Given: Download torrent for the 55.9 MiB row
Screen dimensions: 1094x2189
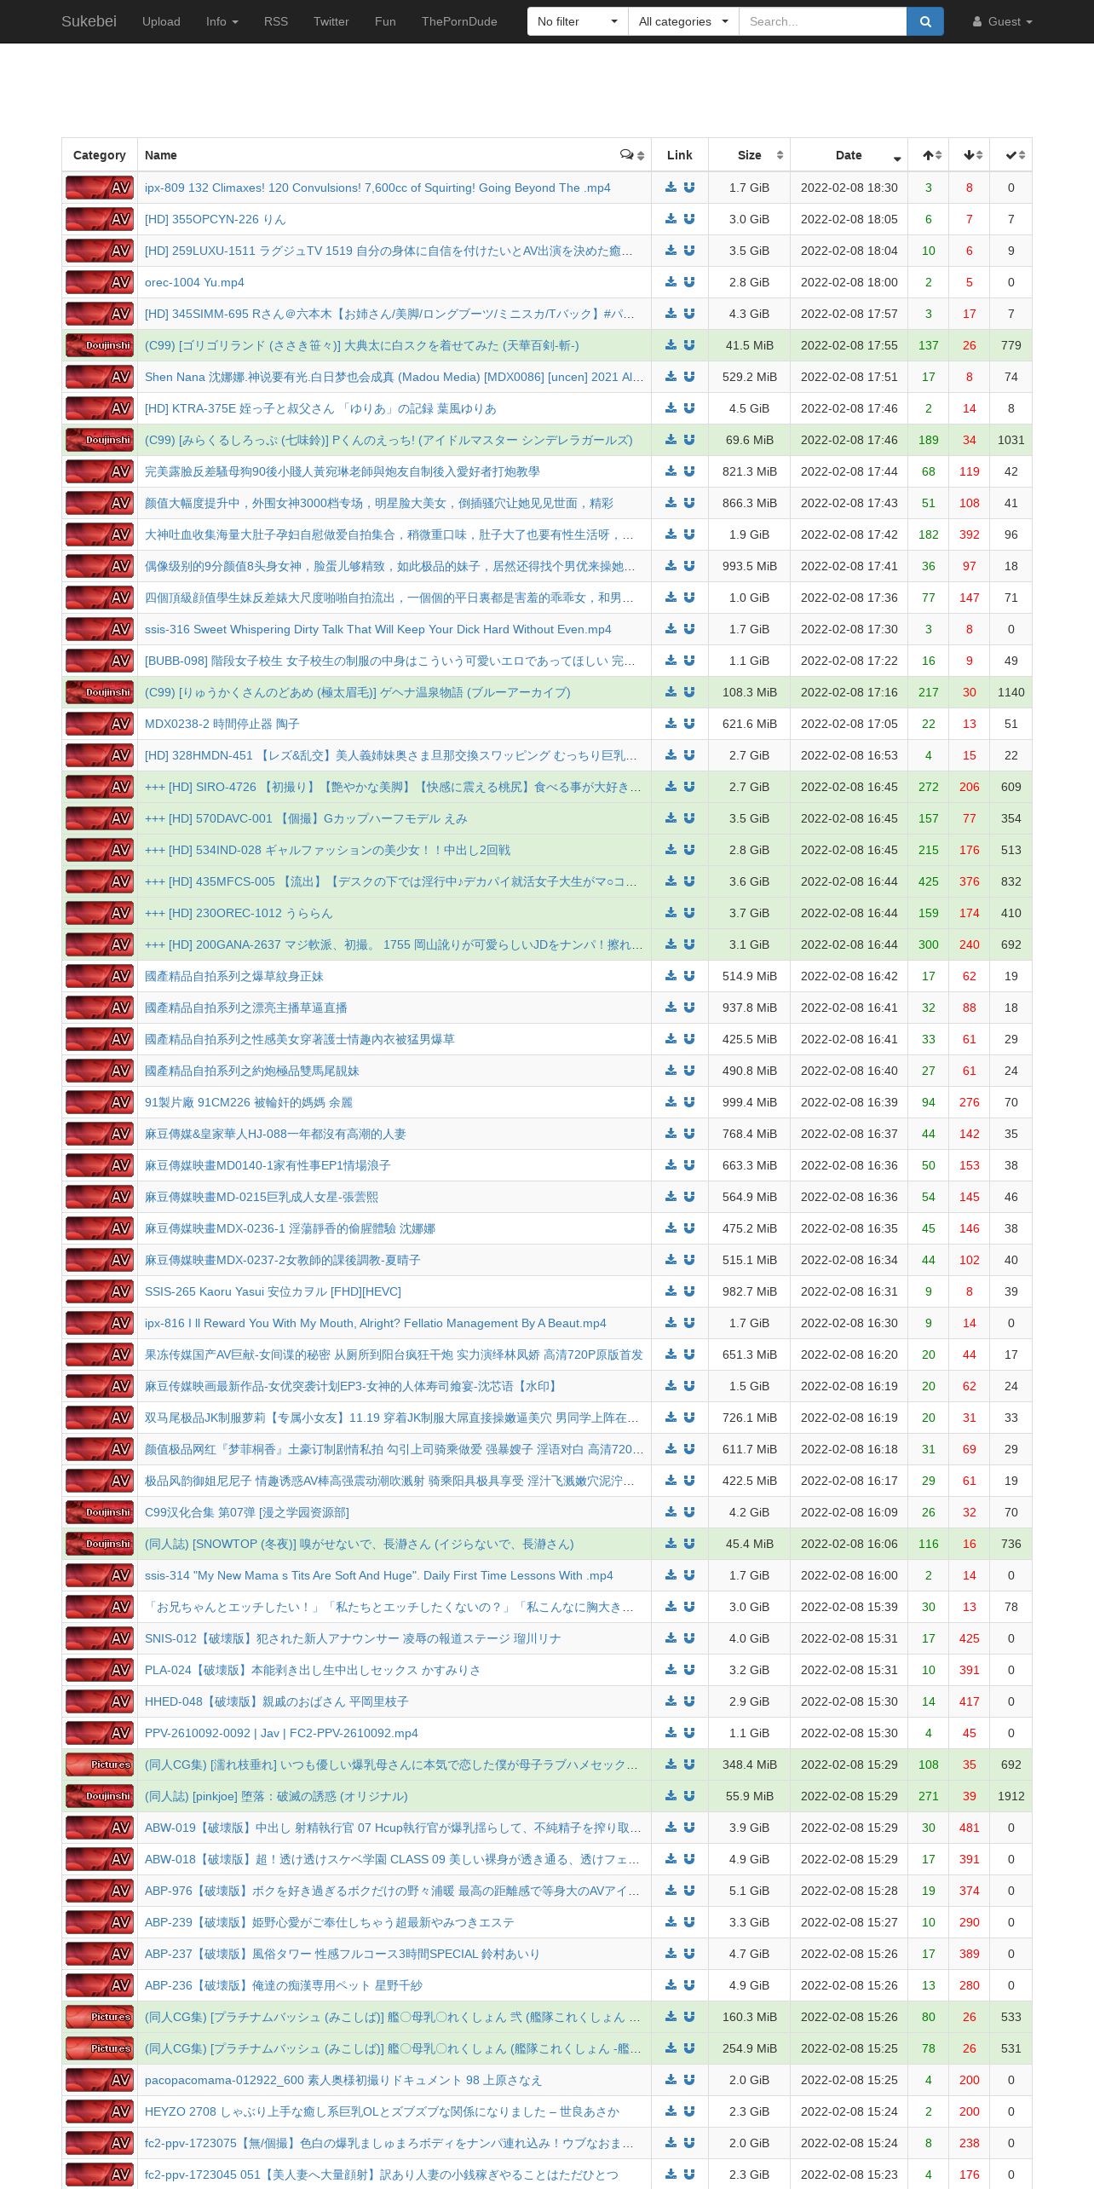Looking at the screenshot, I should (671, 1796).
